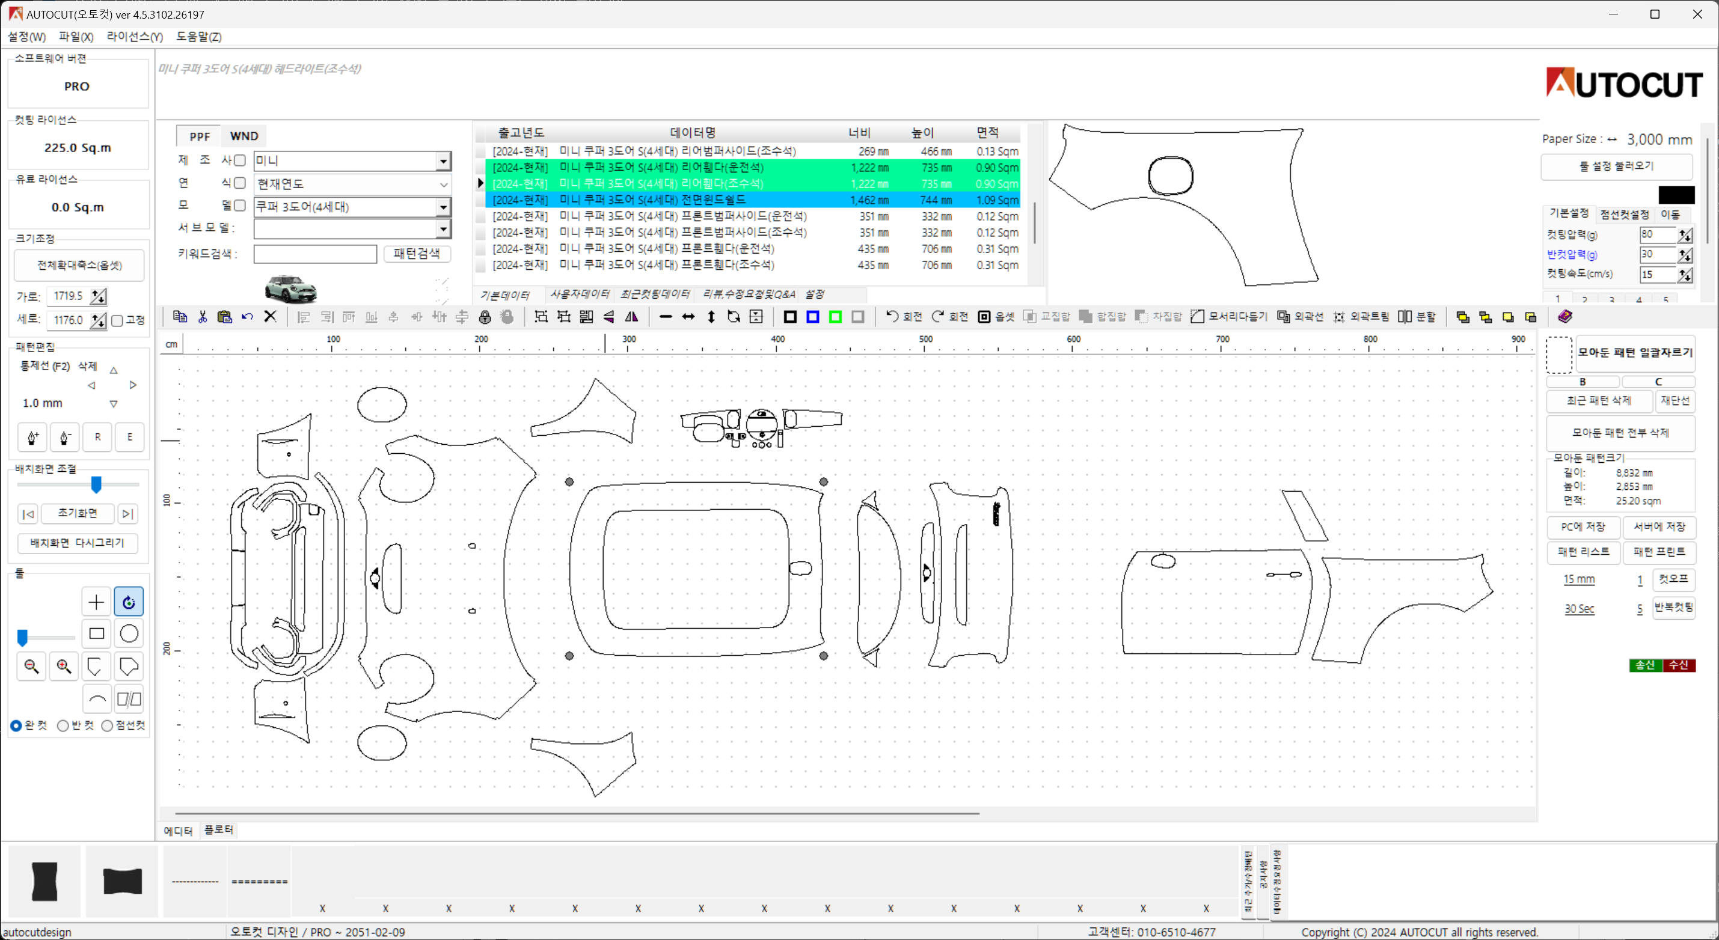Click the 분할 split tool

pyautogui.click(x=1417, y=316)
